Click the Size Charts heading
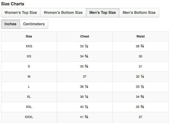Image resolution: width=171 pixels, height=125 pixels. (13, 4)
